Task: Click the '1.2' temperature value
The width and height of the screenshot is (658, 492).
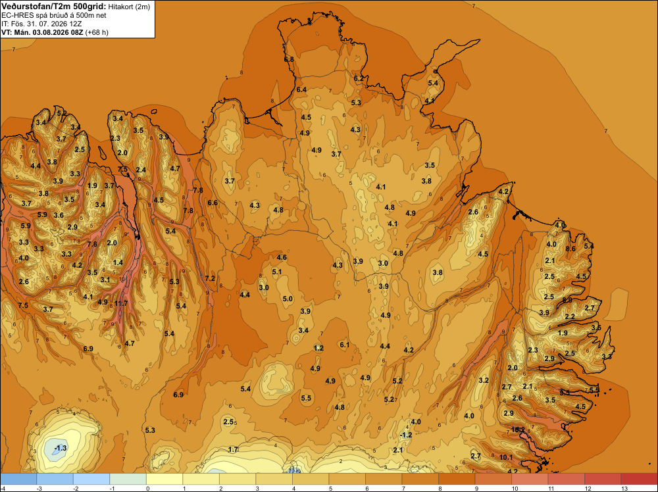Action: (x=318, y=348)
